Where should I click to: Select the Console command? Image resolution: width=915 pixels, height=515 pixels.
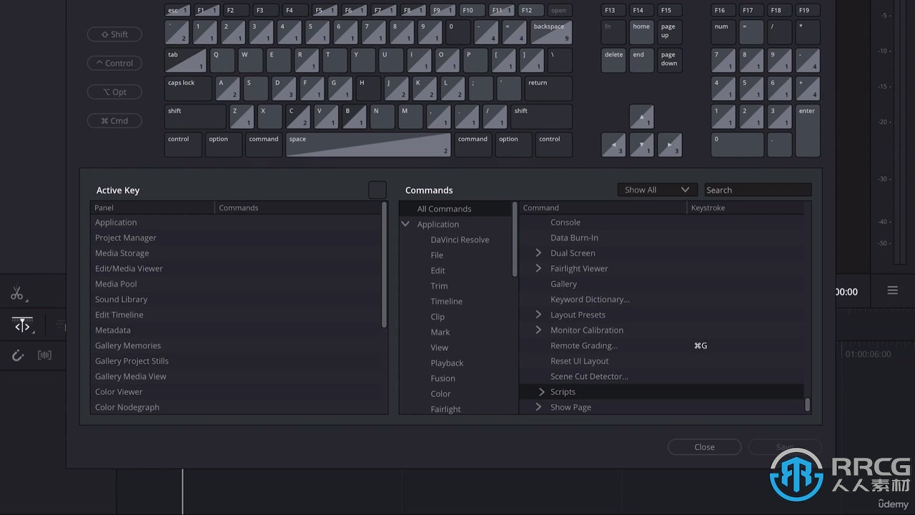pyautogui.click(x=565, y=222)
